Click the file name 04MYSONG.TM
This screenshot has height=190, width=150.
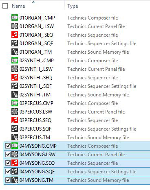tap(36, 180)
